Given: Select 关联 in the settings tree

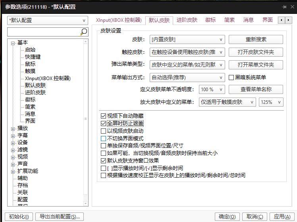Looking at the screenshot, I should pyautogui.click(x=23, y=193).
